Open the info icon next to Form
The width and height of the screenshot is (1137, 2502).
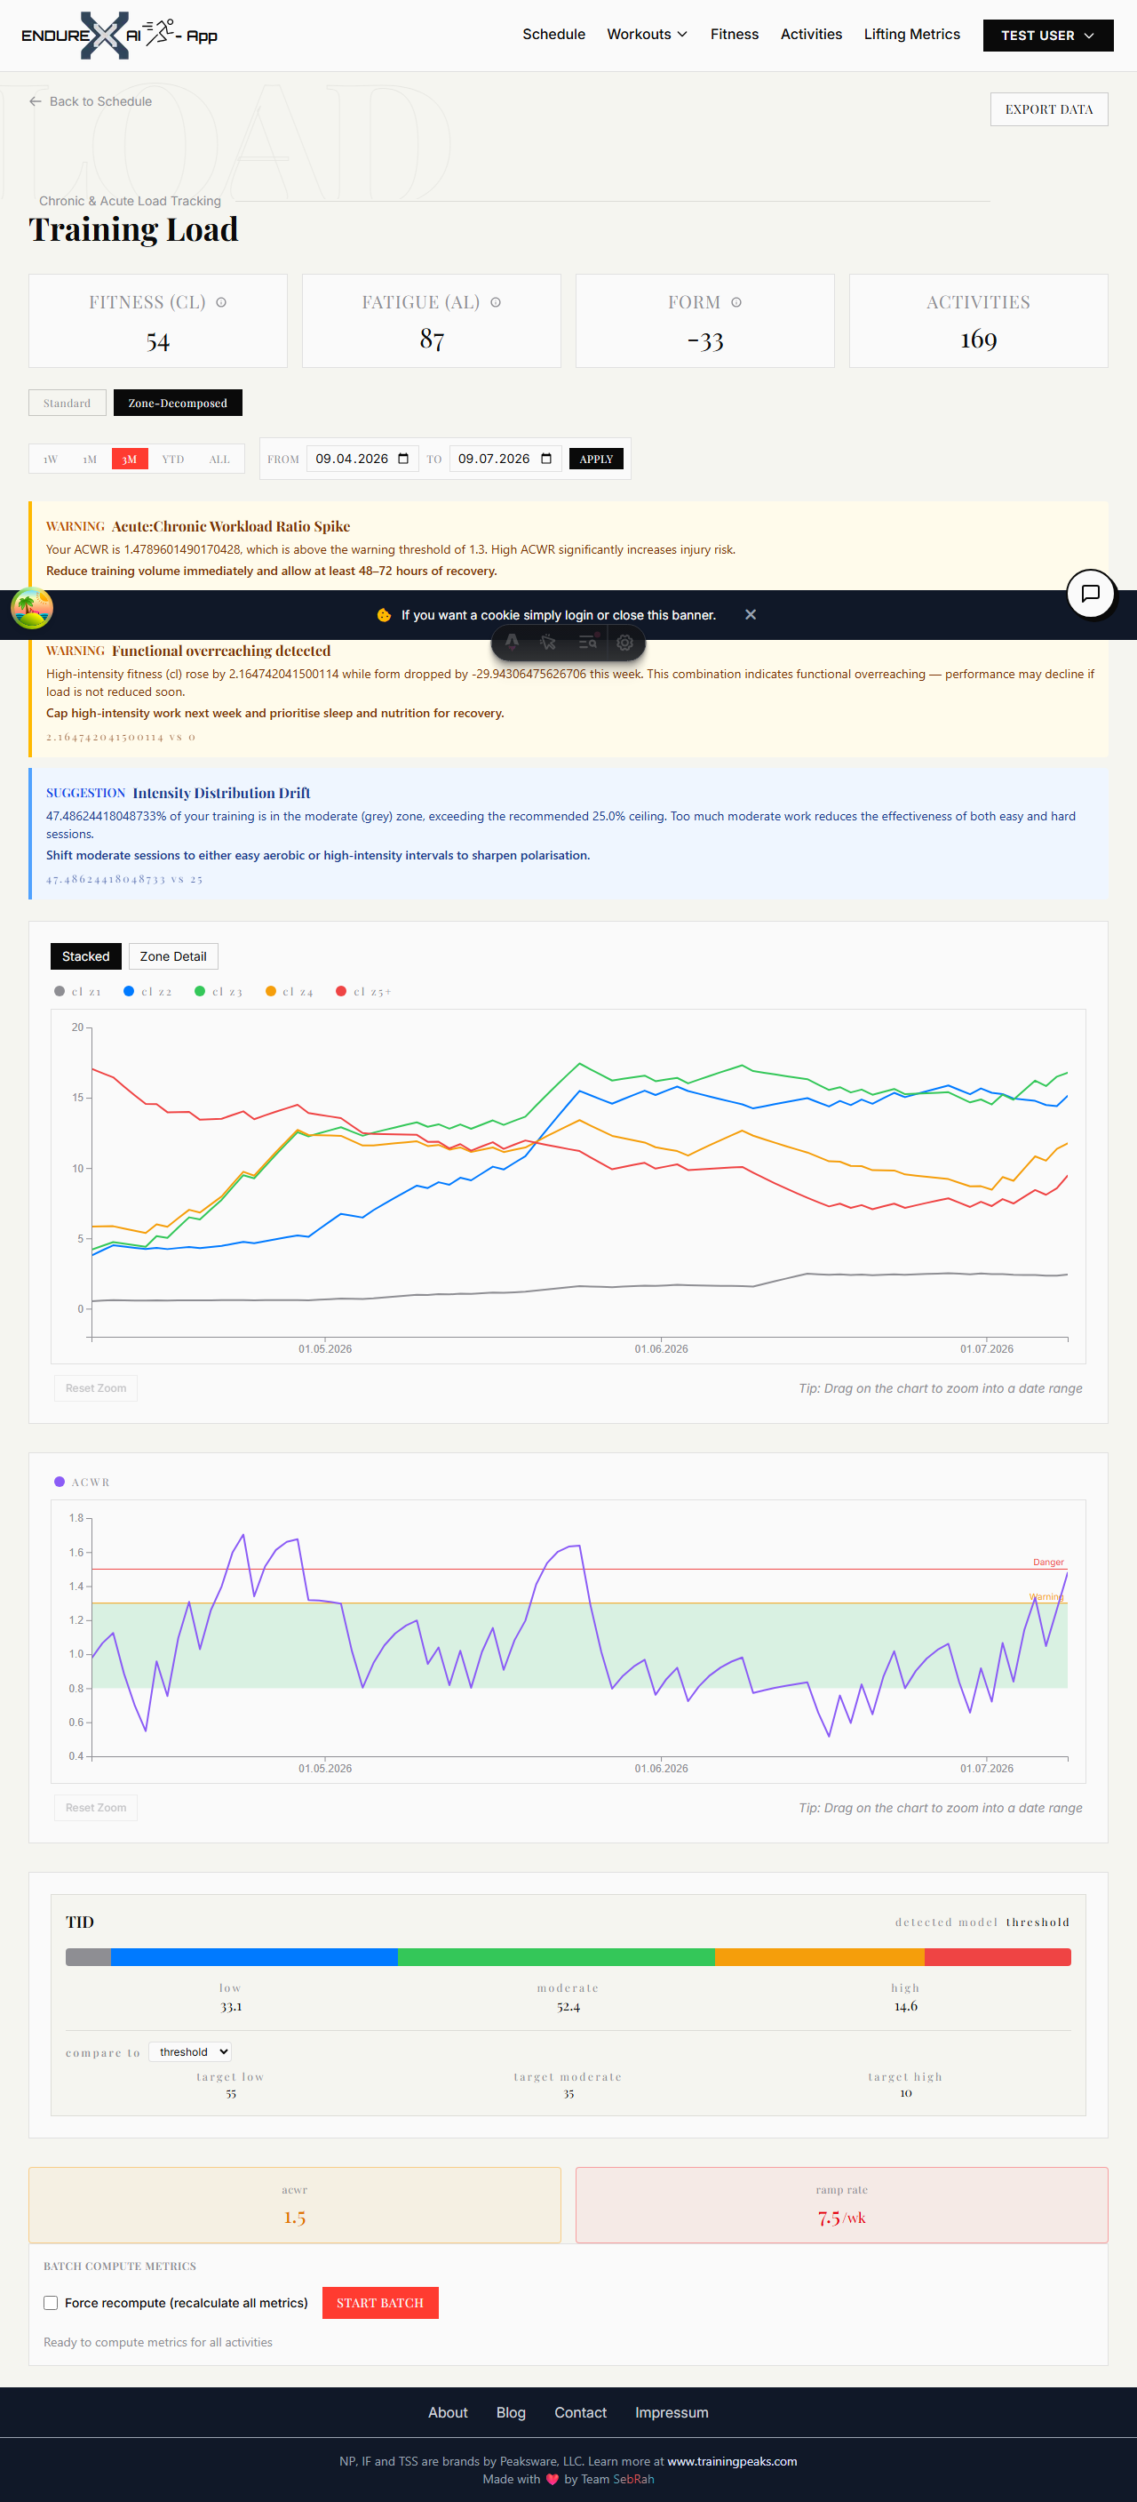point(736,302)
